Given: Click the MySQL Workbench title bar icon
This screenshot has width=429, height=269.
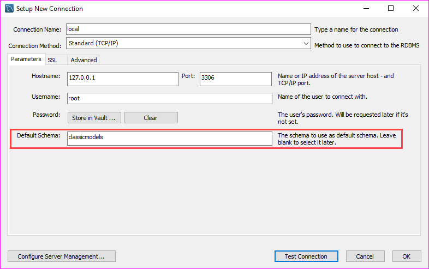Looking at the screenshot, I should coord(8,9).
